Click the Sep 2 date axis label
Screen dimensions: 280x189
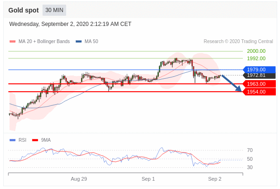click(215, 179)
